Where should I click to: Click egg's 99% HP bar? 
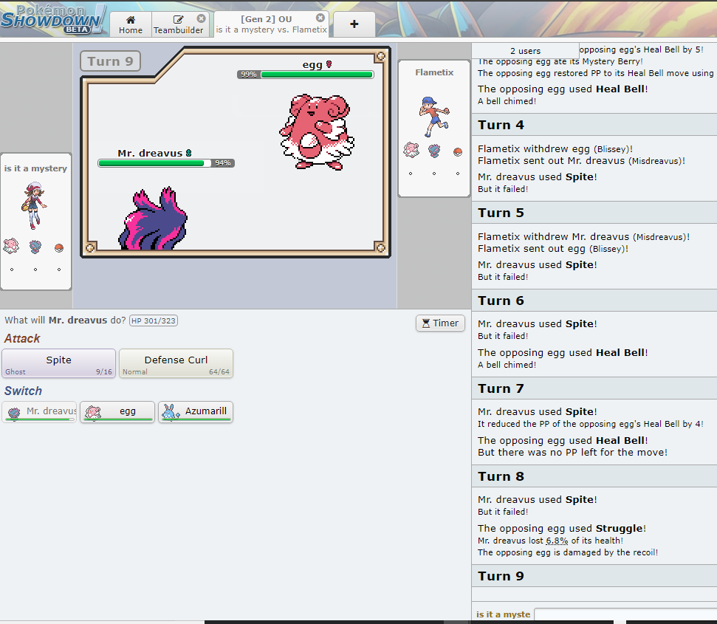306,75
